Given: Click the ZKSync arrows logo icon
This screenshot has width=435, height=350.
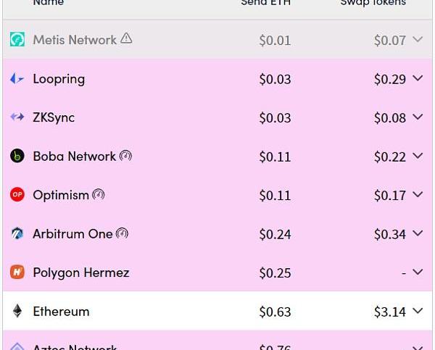Looking at the screenshot, I should pos(17,117).
